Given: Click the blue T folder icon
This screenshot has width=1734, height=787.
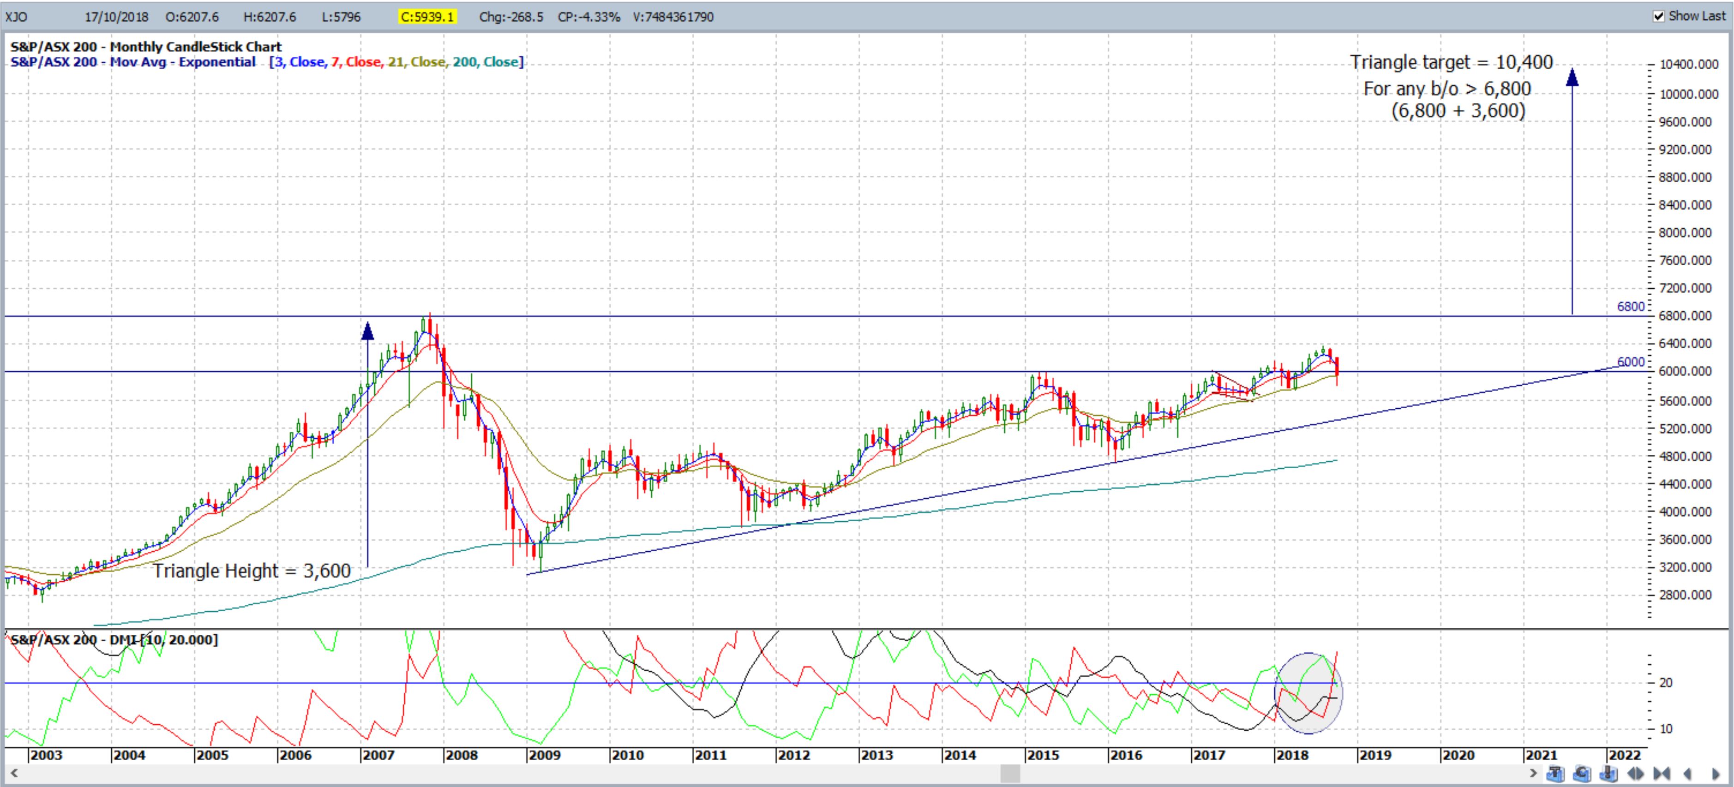Looking at the screenshot, I should tap(1556, 774).
